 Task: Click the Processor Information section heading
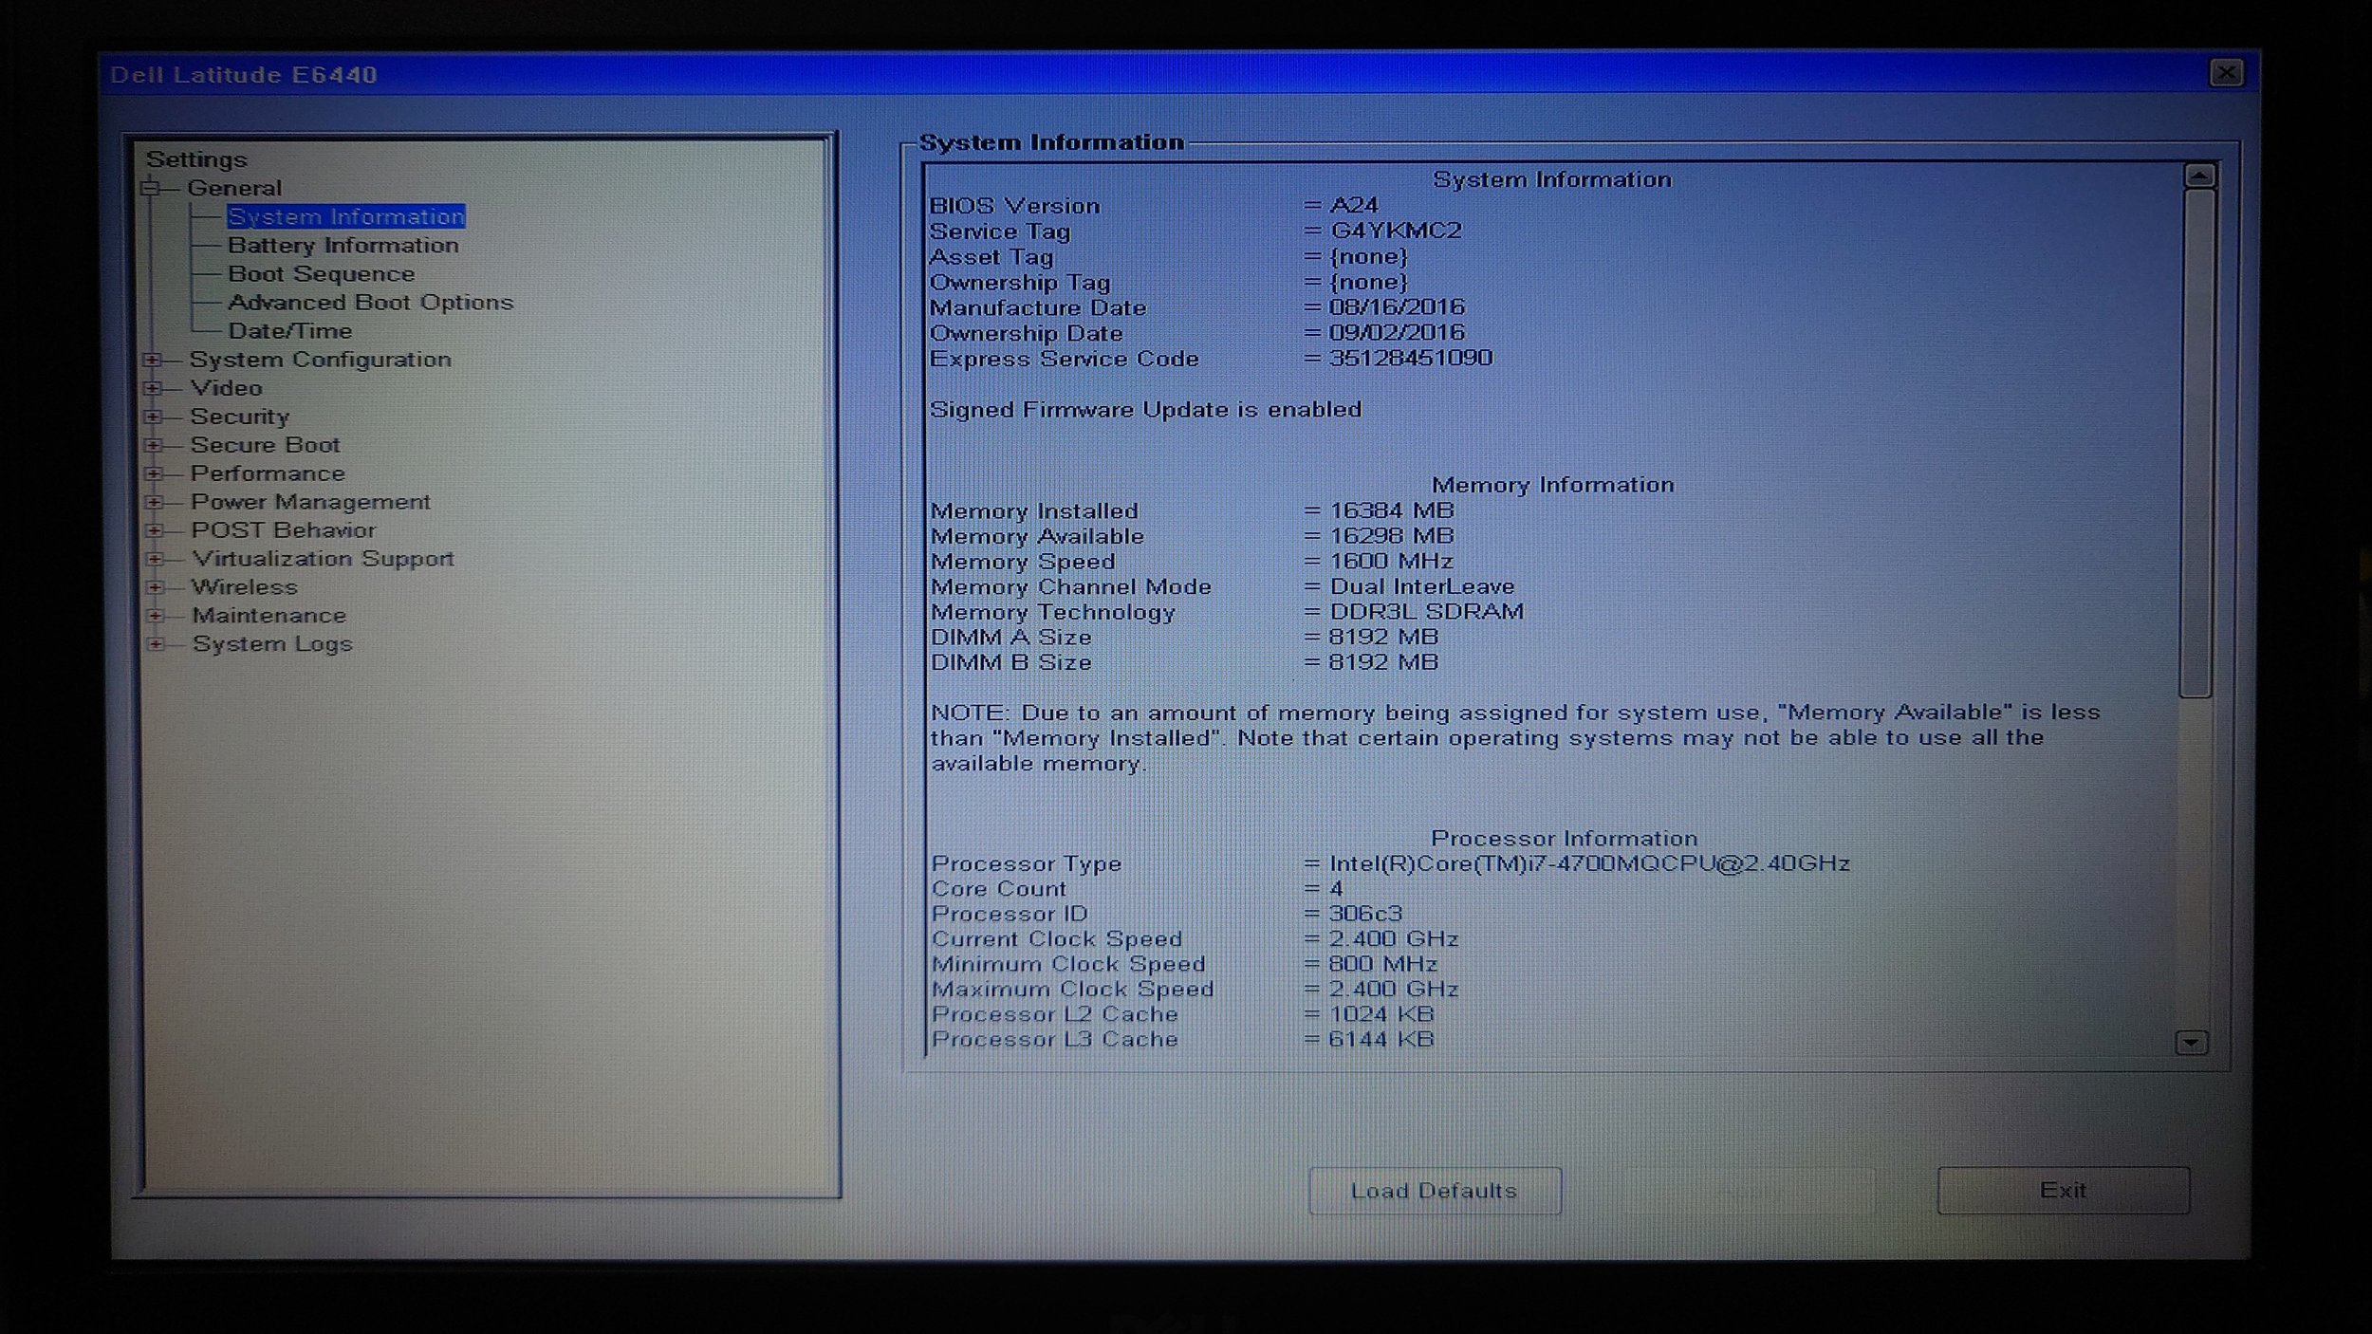tap(1565, 839)
